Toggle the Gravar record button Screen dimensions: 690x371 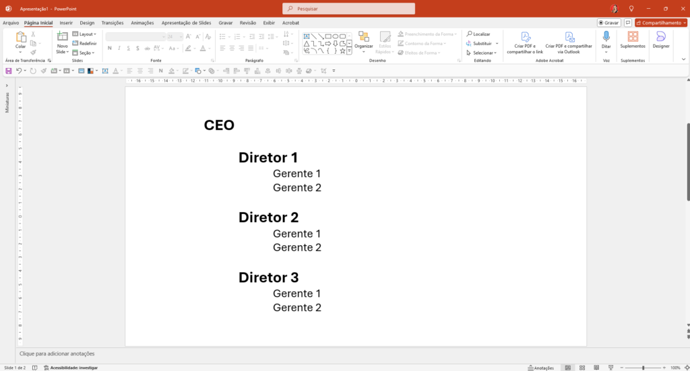608,22
